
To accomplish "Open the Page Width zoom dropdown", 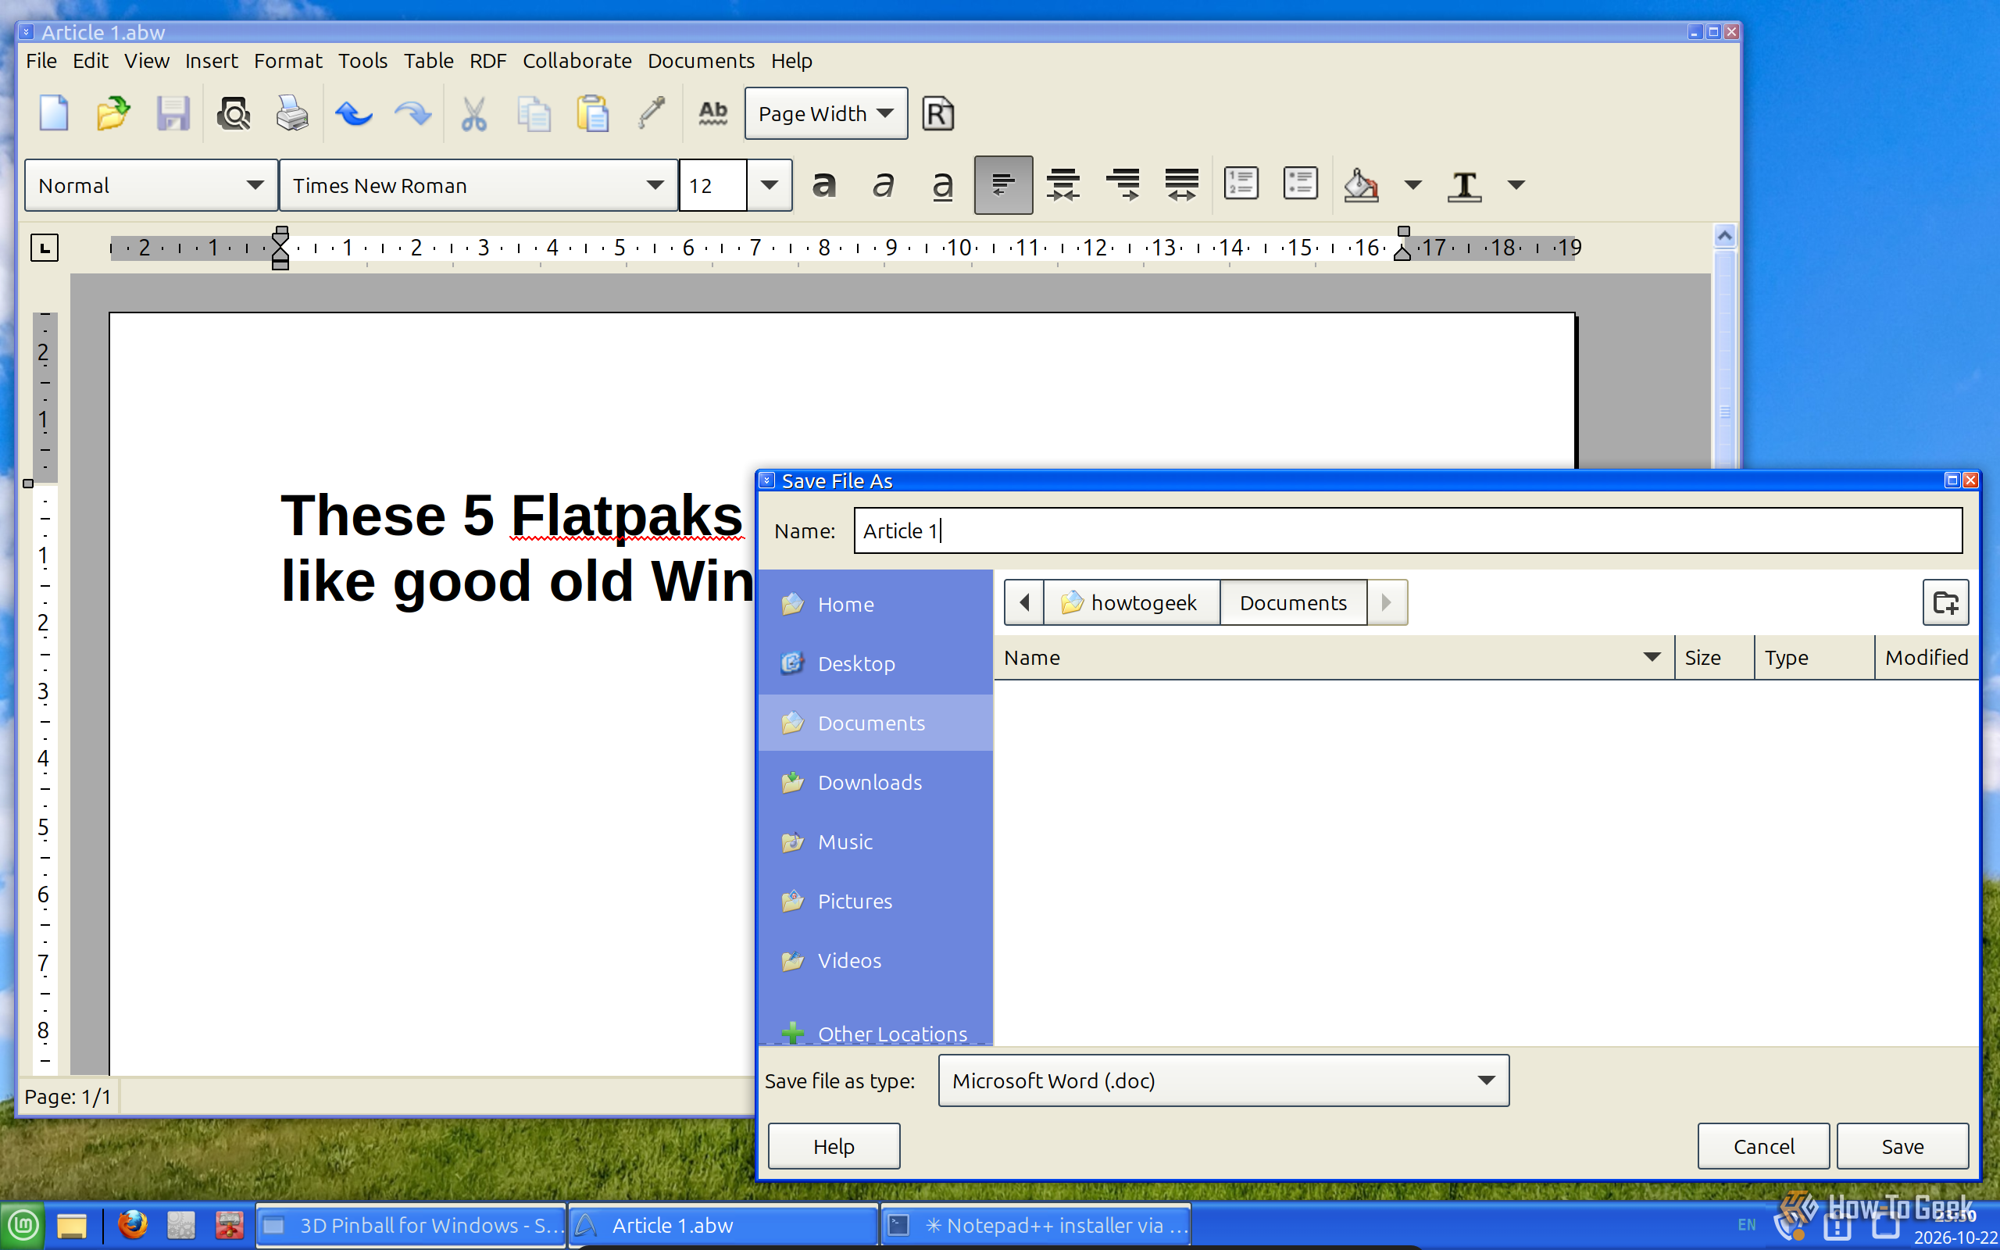I will tap(826, 113).
